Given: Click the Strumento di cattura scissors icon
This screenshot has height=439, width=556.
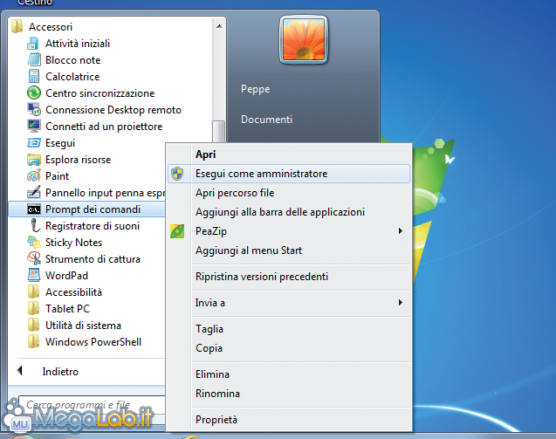Looking at the screenshot, I should (x=34, y=259).
